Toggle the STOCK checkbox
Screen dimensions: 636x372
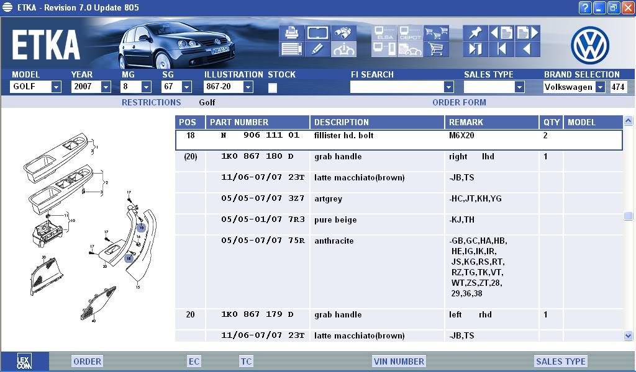click(x=273, y=87)
